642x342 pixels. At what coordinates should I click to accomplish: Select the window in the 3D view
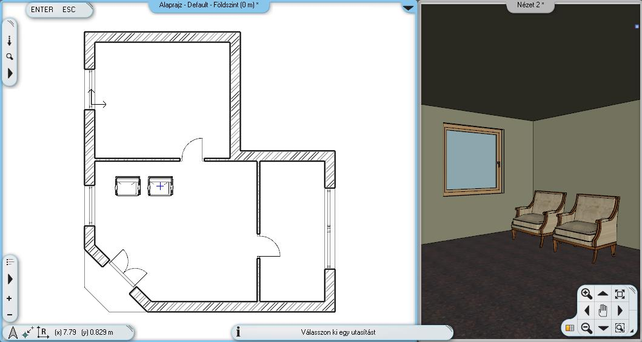pos(473,159)
